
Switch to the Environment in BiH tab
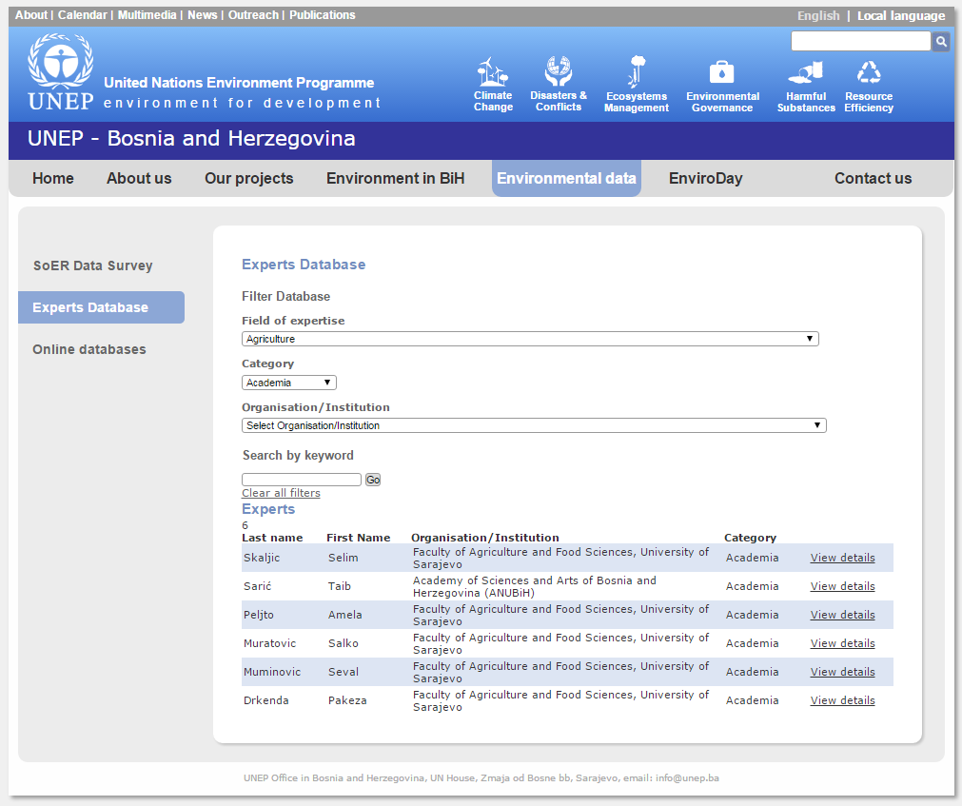pos(395,179)
